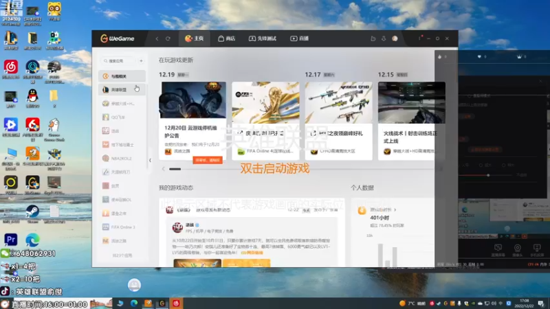This screenshot has height=309, width=550.
Task: Expand the 游戏总时长 stats arrow
Action: 395,210
